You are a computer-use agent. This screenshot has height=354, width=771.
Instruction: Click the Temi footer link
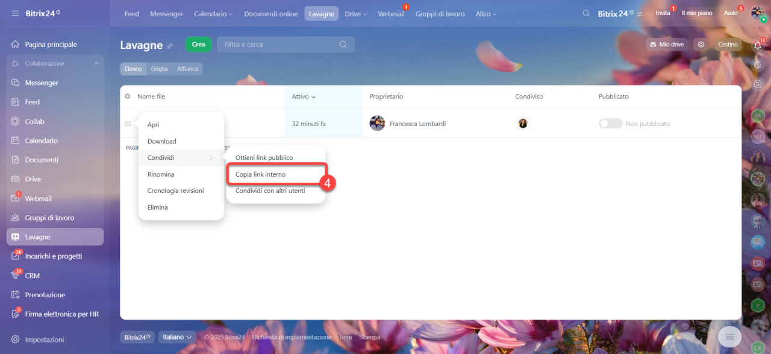click(346, 337)
